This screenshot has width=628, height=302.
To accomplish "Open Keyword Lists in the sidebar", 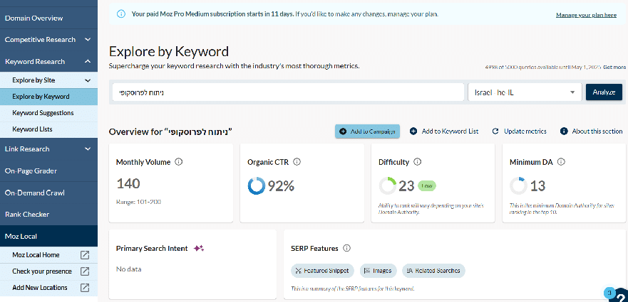I will coord(49,129).
